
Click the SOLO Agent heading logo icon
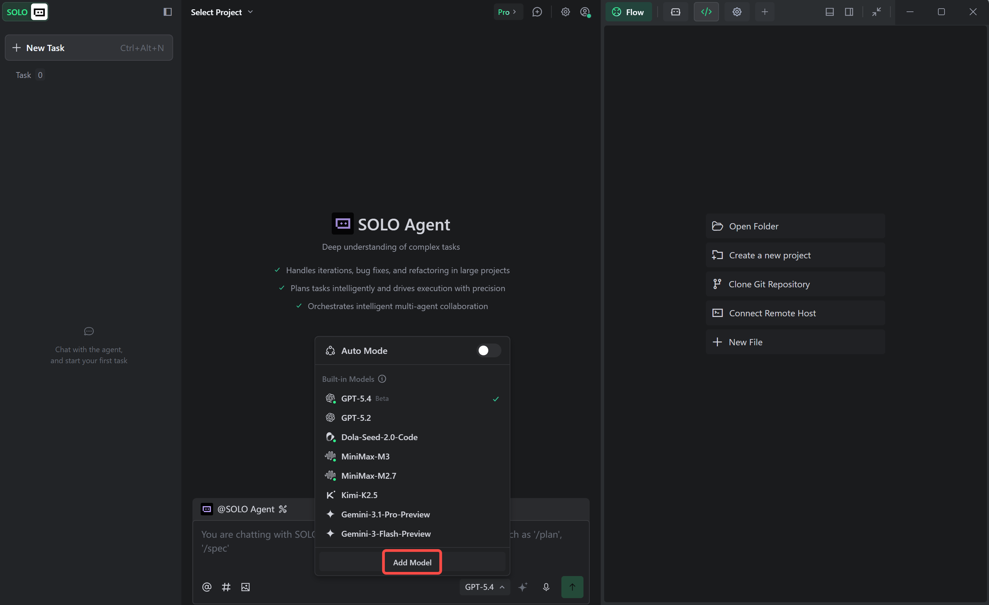(x=342, y=223)
